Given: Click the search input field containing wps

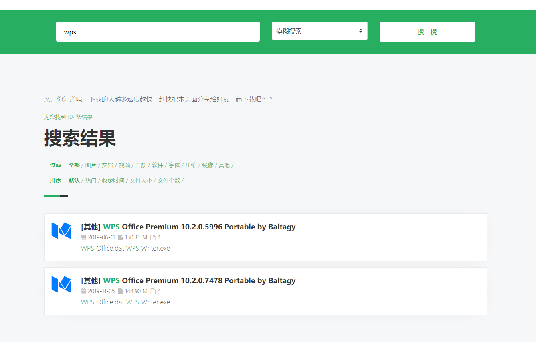Looking at the screenshot, I should tap(158, 32).
